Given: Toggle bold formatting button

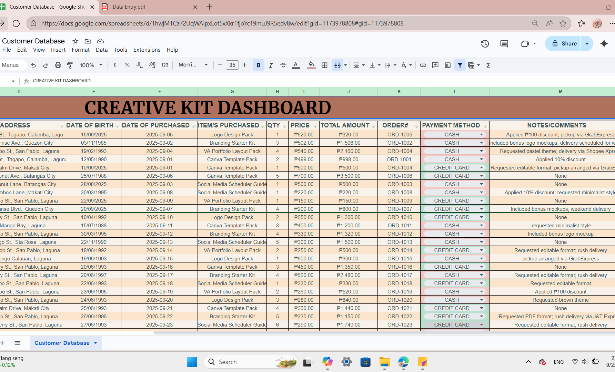Looking at the screenshot, I should pyautogui.click(x=258, y=65).
